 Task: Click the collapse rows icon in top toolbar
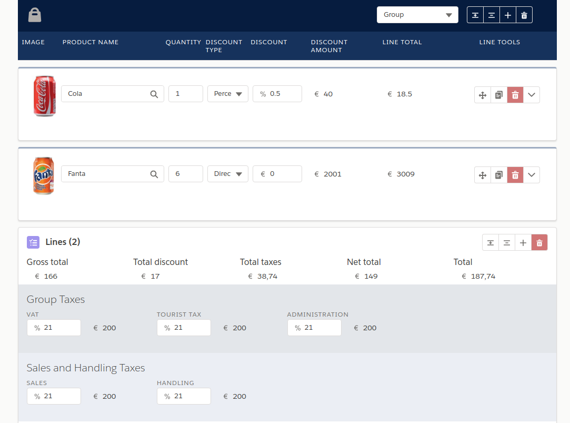tap(492, 15)
